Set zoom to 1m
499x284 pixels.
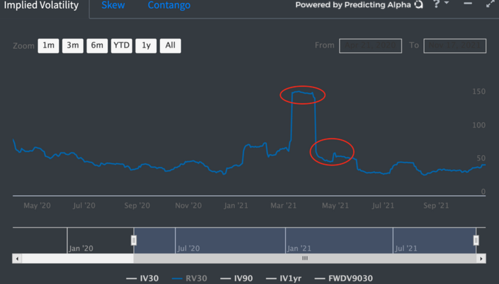pos(48,45)
